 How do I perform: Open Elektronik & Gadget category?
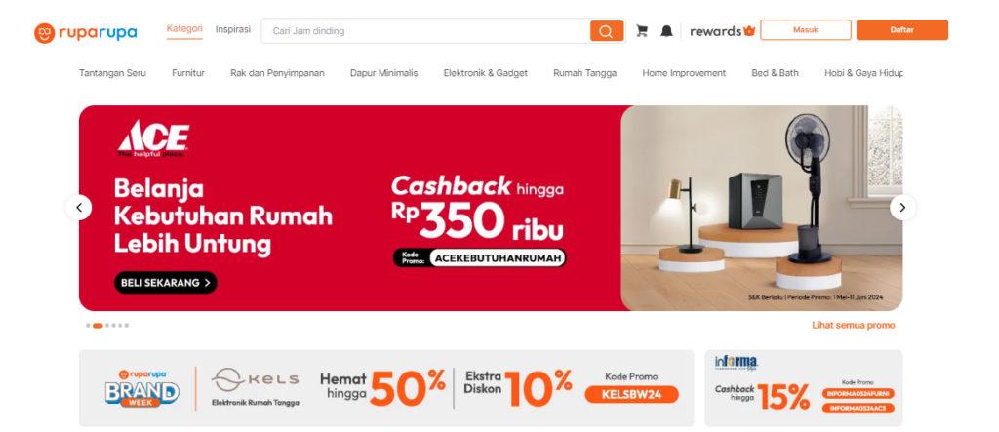(x=486, y=73)
